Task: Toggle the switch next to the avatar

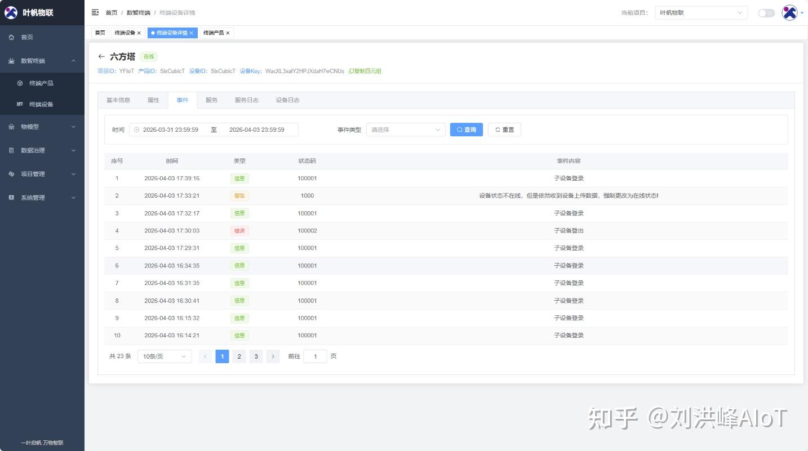Action: (766, 13)
